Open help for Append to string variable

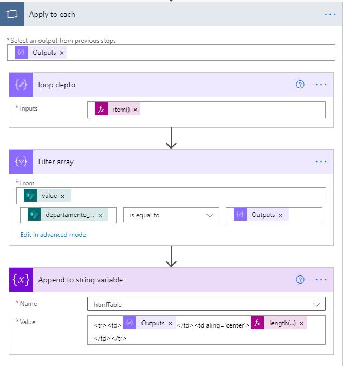tap(300, 280)
